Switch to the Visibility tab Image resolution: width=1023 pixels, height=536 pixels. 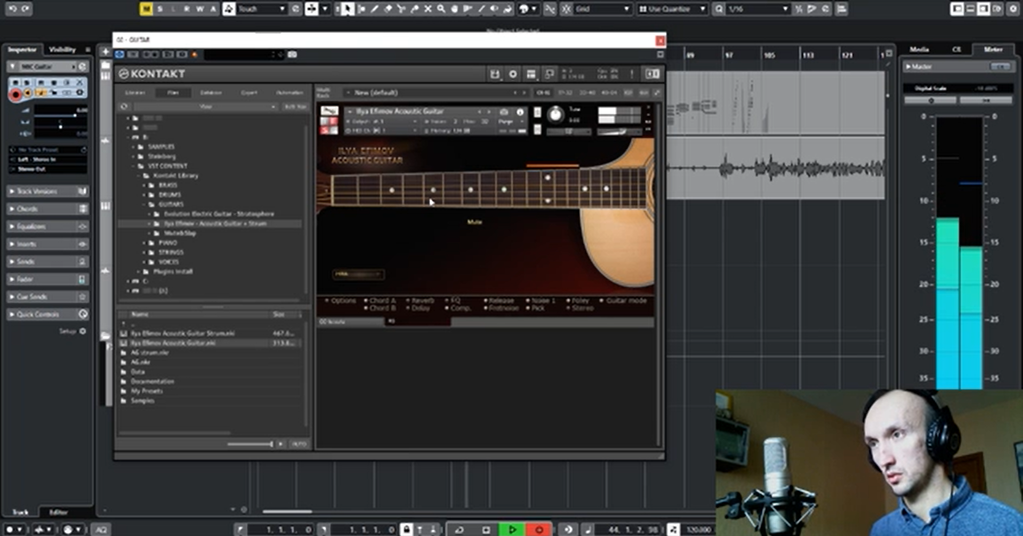[62, 50]
